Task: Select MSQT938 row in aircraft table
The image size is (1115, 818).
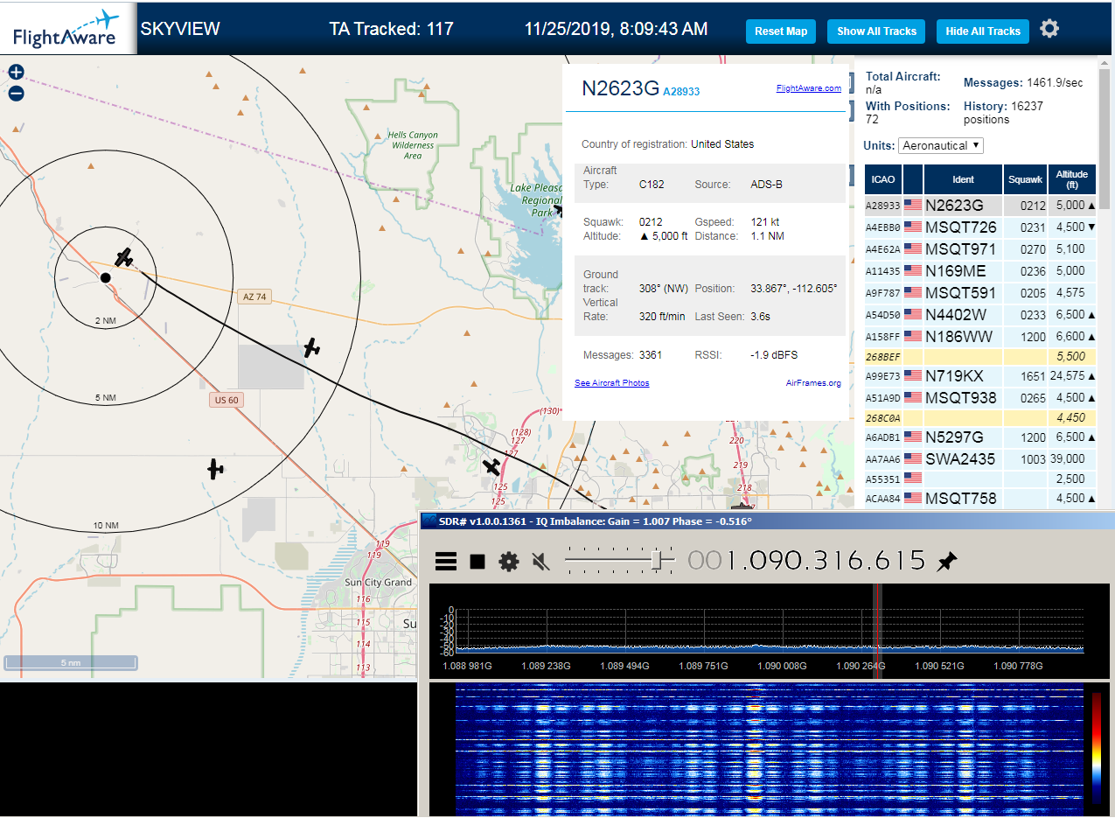Action: [x=980, y=398]
